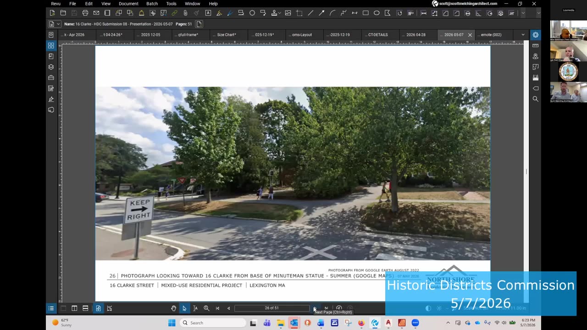Select the Line tool
The width and height of the screenshot is (587, 330).
pyautogui.click(x=310, y=13)
